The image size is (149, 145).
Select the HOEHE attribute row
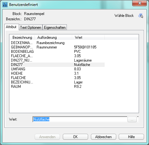tap(58, 73)
